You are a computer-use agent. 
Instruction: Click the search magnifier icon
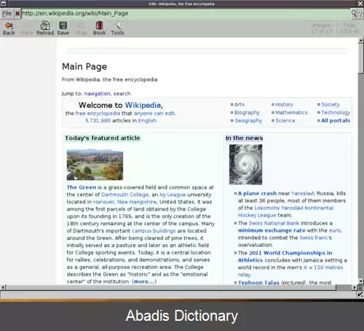pyautogui.click(x=354, y=13)
